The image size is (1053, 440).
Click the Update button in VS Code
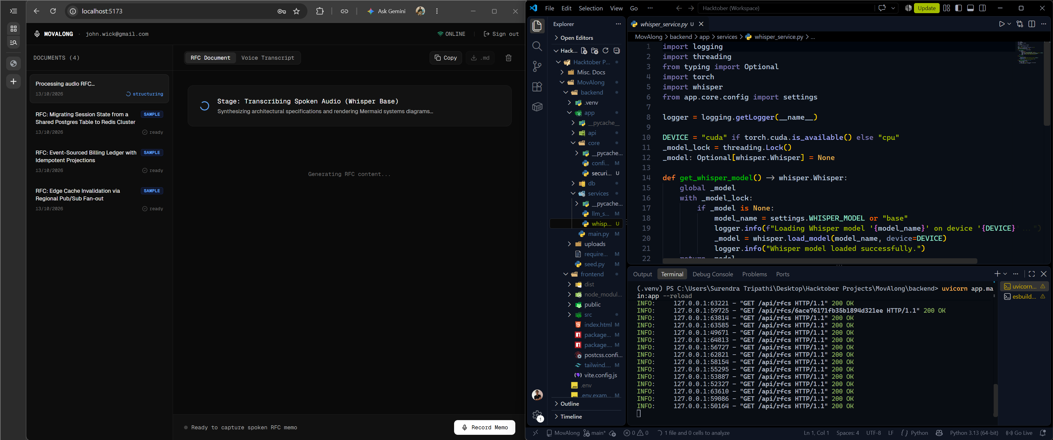926,8
